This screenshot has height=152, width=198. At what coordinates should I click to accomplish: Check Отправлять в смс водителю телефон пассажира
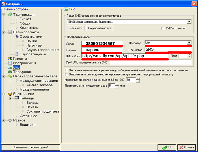click(x=66, y=74)
